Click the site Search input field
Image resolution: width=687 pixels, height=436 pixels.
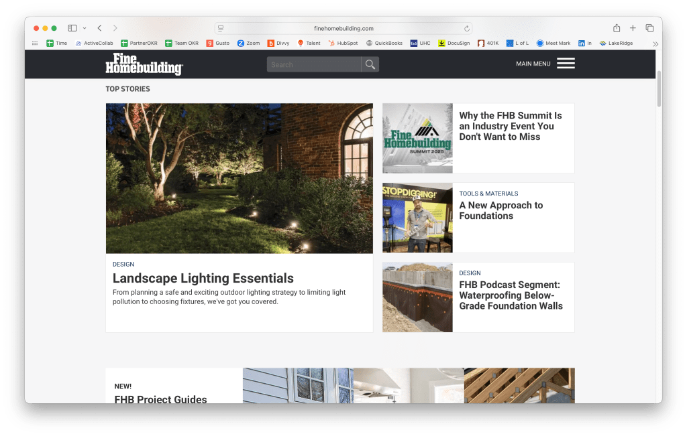click(313, 64)
